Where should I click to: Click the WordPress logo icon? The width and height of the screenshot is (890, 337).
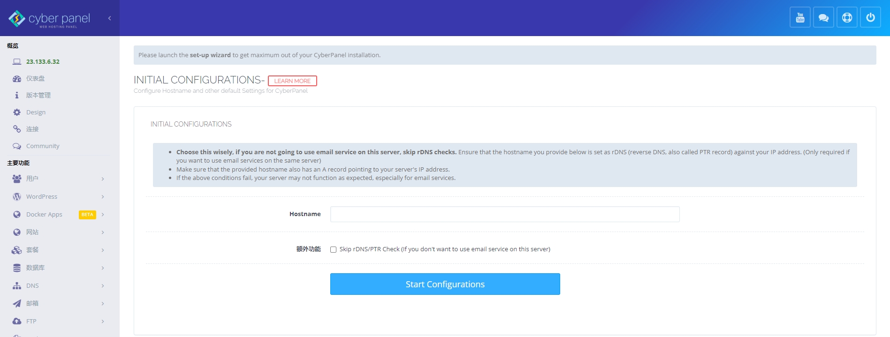(17, 197)
